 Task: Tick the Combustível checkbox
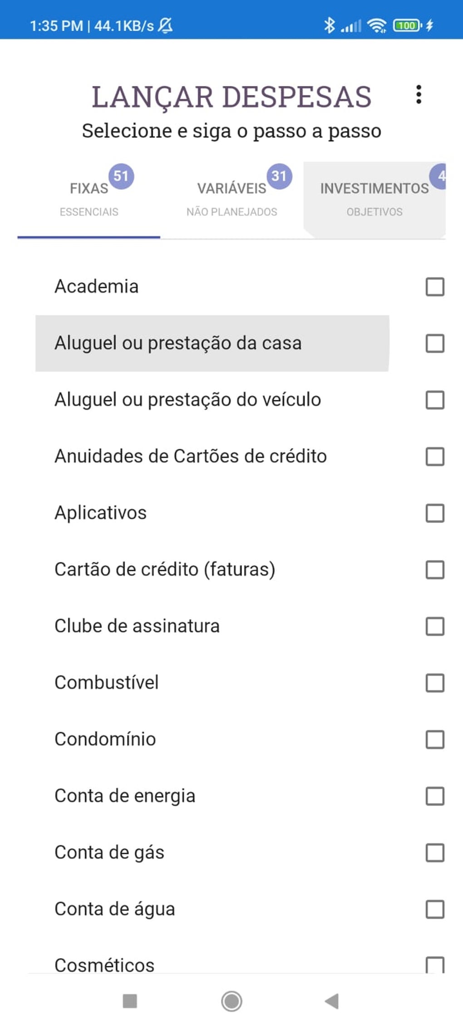click(x=435, y=683)
